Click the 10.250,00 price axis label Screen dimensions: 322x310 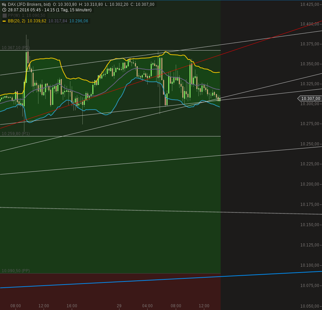(x=310, y=144)
